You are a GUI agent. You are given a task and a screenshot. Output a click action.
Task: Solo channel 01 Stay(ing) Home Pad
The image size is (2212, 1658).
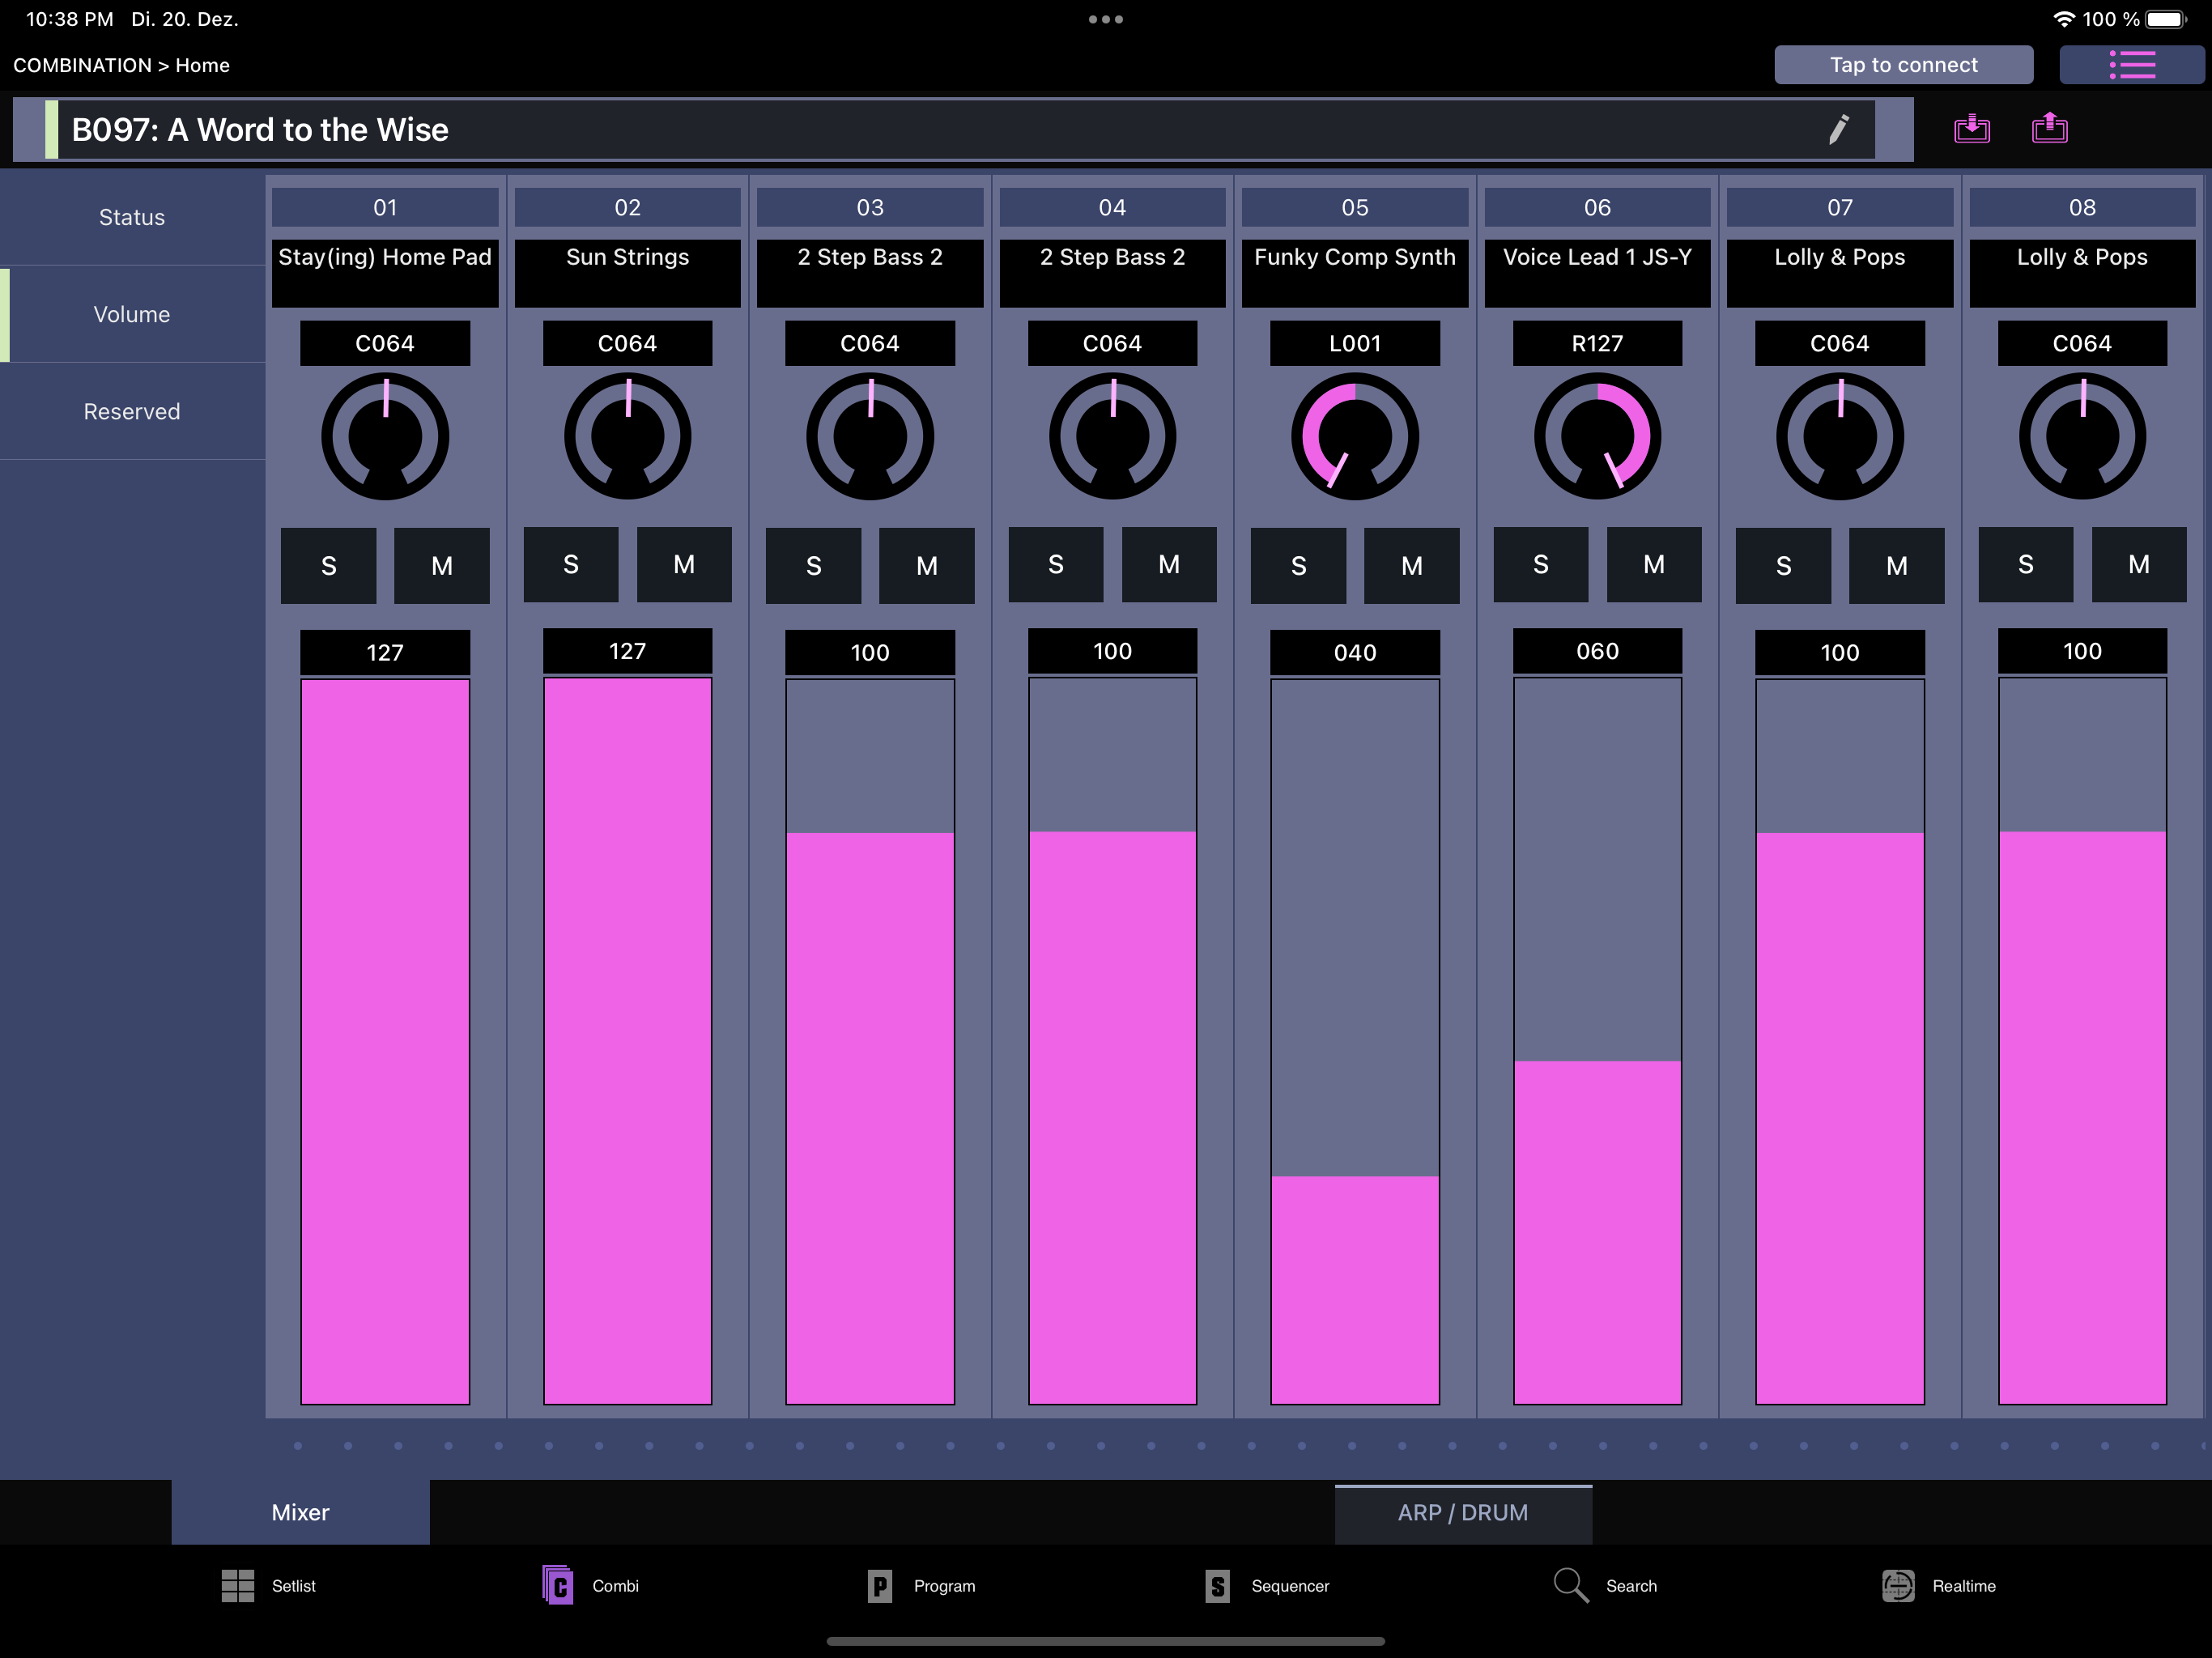pyautogui.click(x=328, y=566)
